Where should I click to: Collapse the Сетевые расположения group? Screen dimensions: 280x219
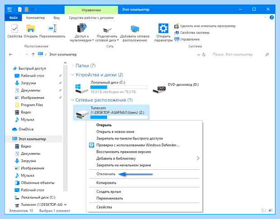pyautogui.click(x=73, y=100)
